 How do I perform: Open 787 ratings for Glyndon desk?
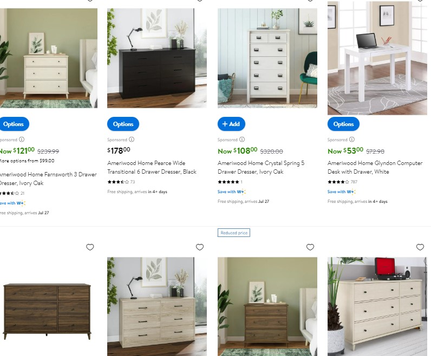(x=354, y=182)
